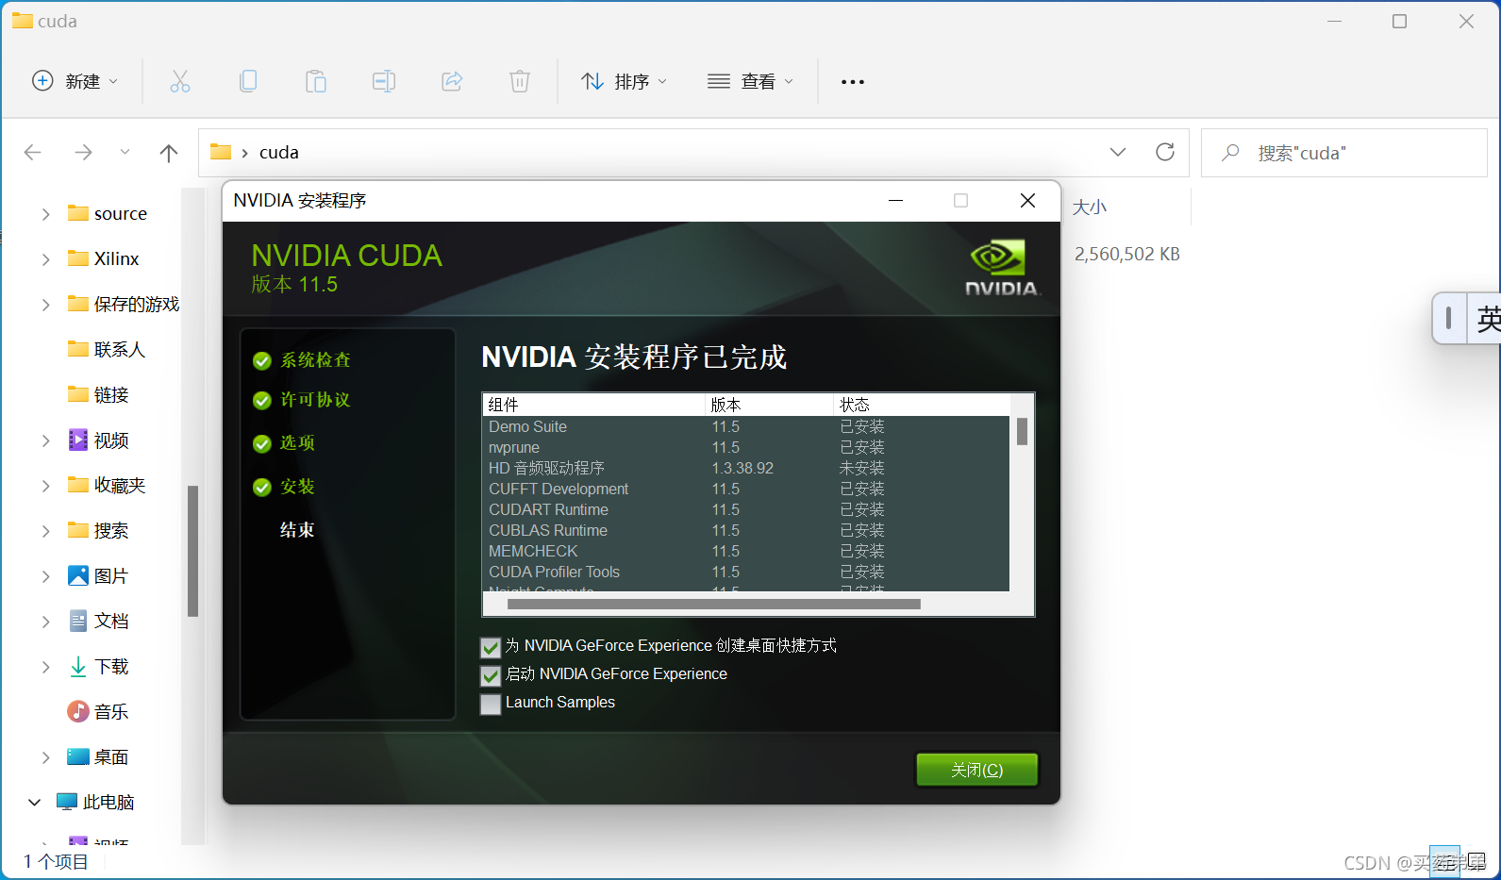Click the 搜索"cuda" search field
This screenshot has height=880, width=1501.
click(1343, 153)
